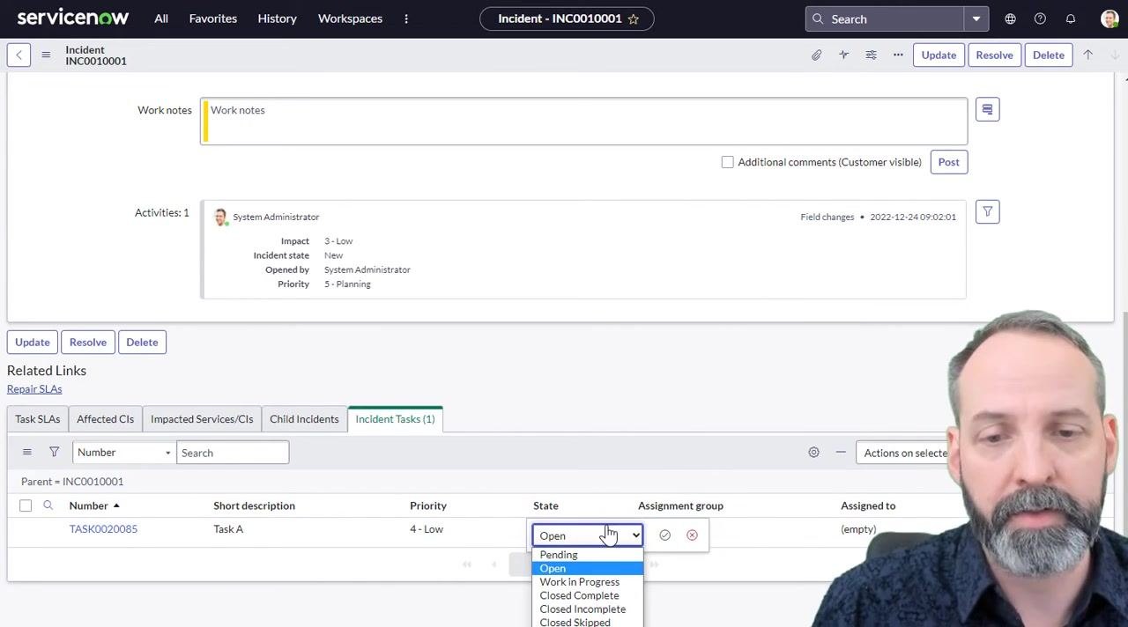Open the Favorites menu
The image size is (1128, 627).
212,18
